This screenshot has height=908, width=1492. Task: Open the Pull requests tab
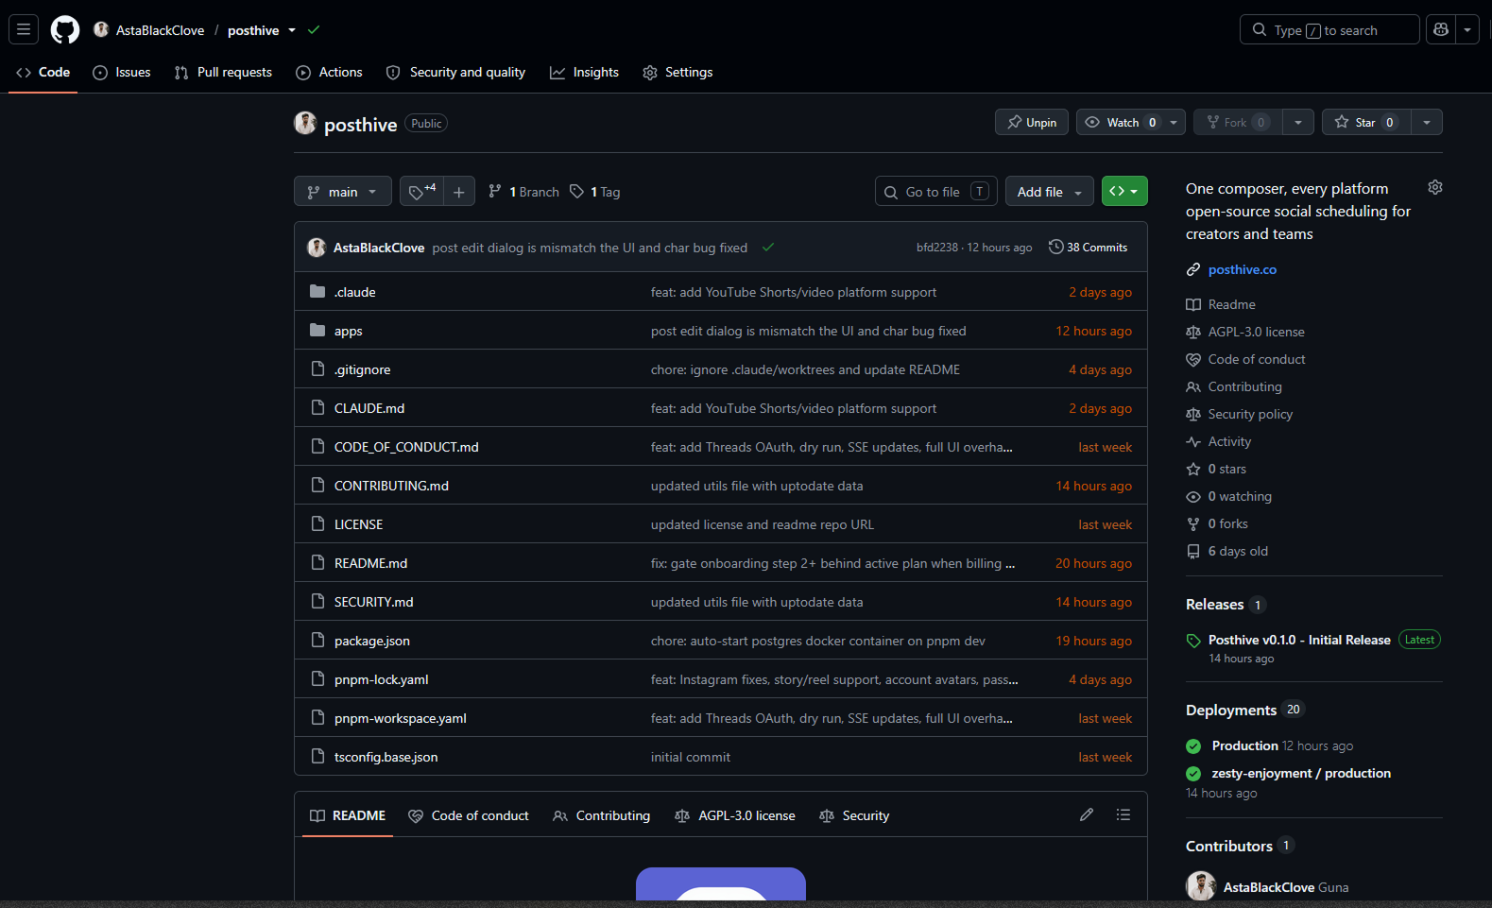click(x=223, y=72)
